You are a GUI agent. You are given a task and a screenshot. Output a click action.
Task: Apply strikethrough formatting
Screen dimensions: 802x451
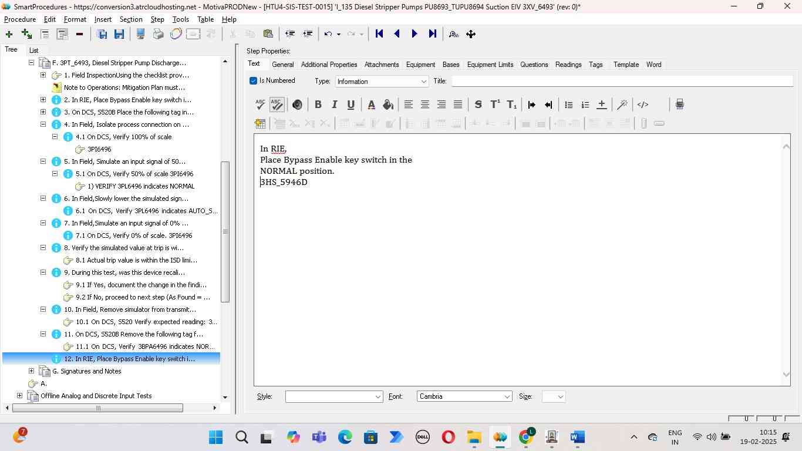(x=478, y=105)
